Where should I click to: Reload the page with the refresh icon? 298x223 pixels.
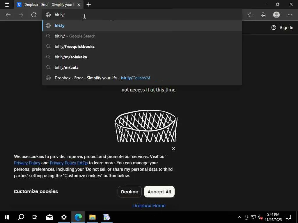(x=34, y=15)
